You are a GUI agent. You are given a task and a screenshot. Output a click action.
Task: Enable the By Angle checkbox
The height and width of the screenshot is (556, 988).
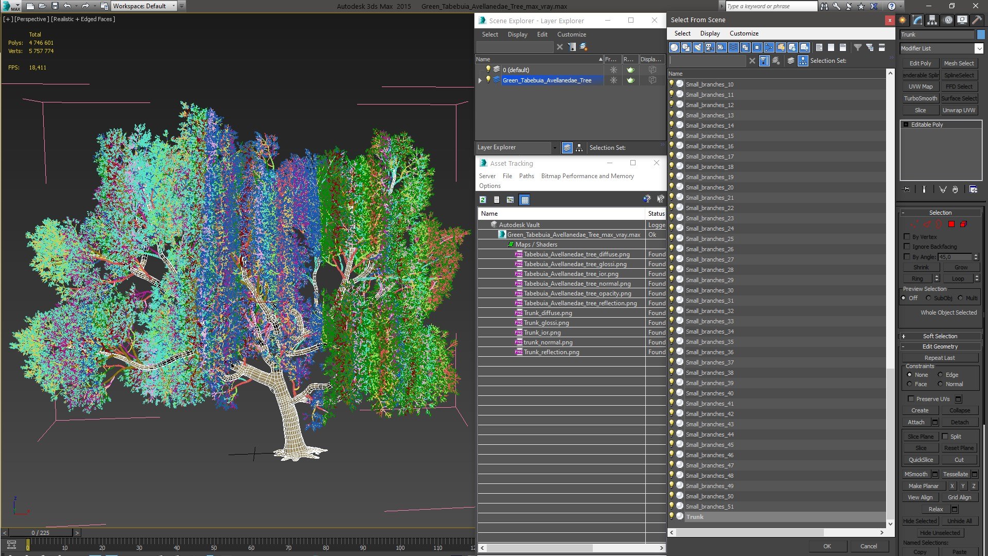point(907,256)
